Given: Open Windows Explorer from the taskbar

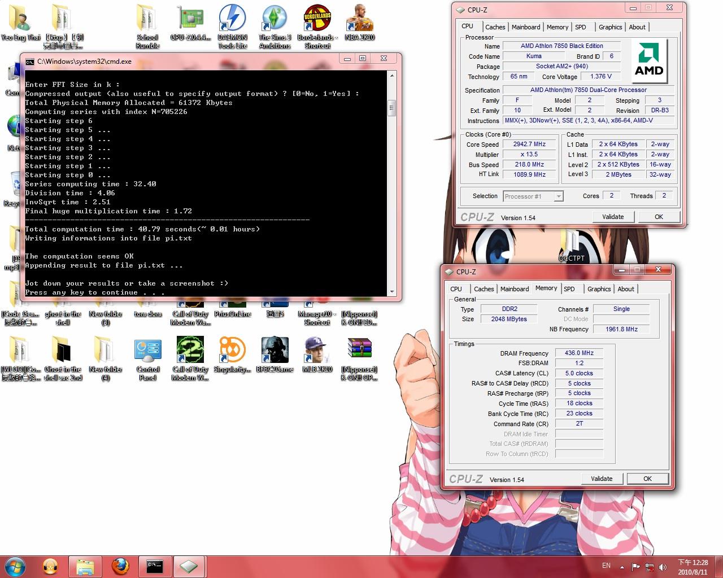Looking at the screenshot, I should coord(85,566).
